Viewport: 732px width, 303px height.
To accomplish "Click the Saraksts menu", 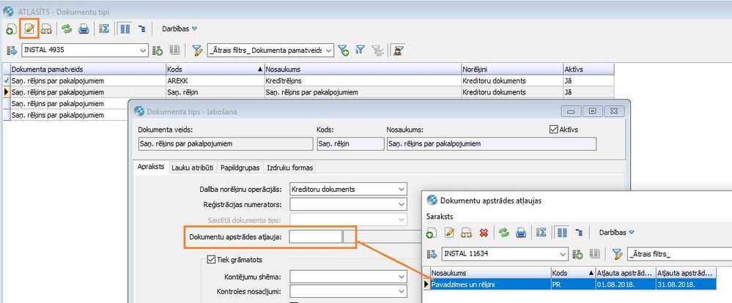I will point(438,217).
